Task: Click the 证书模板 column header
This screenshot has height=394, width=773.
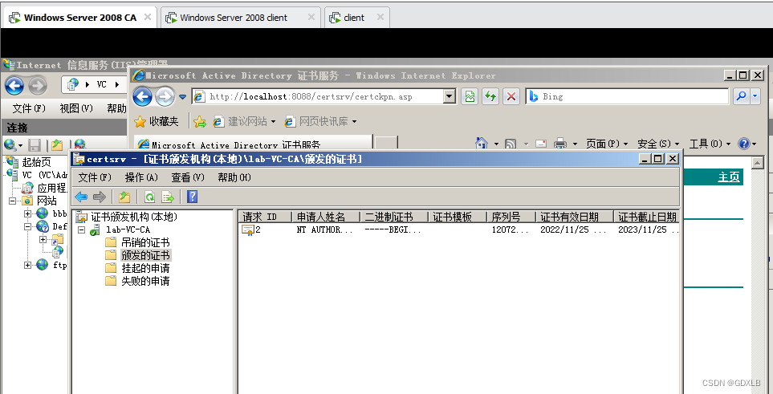Action: [458, 217]
